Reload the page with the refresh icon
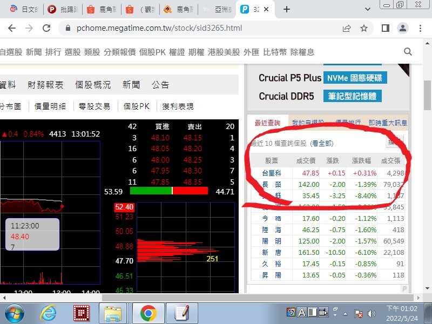Viewport: 432px width, 324px height. click(x=46, y=28)
